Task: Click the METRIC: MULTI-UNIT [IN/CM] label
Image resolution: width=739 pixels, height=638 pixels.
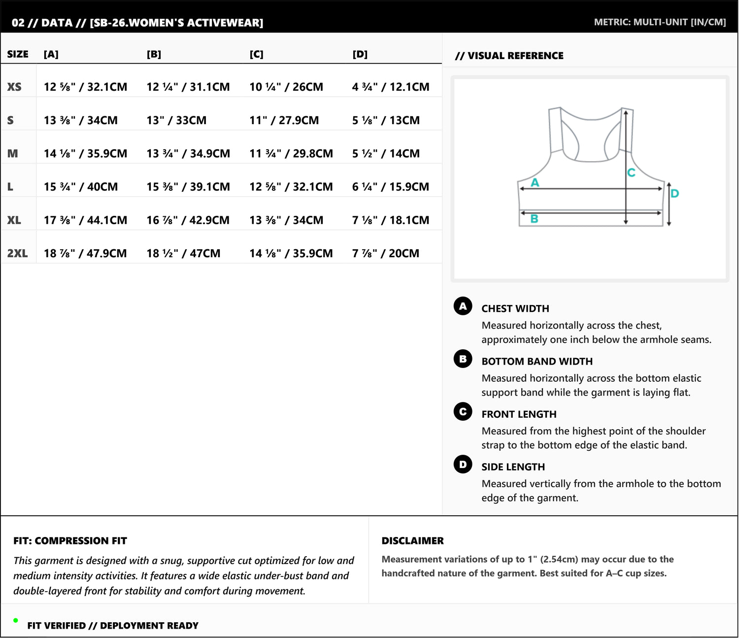Action: [x=660, y=22]
